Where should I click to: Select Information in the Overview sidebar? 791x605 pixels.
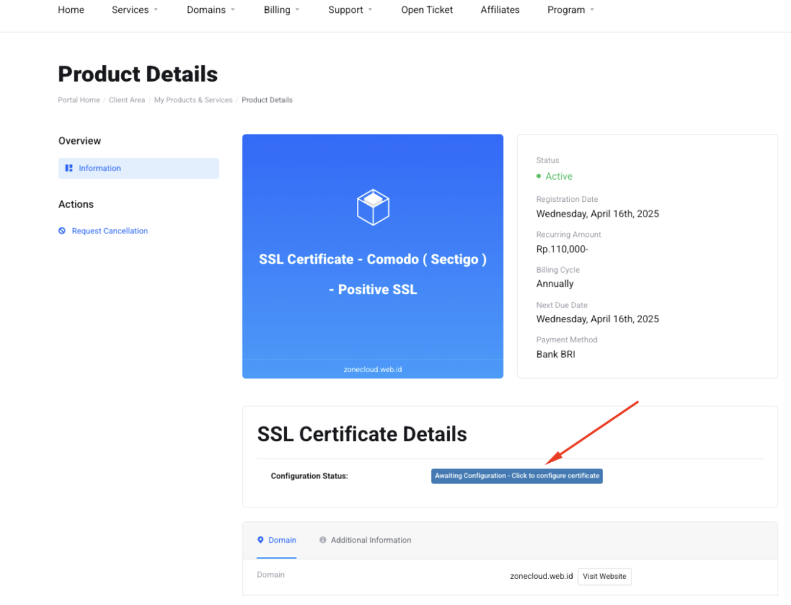pos(139,168)
